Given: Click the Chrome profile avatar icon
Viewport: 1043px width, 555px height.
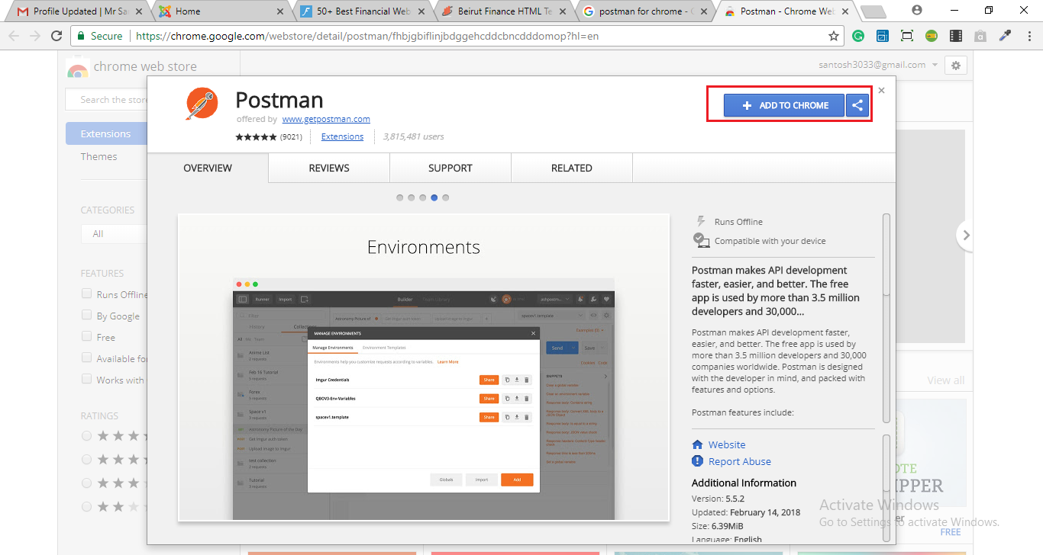Looking at the screenshot, I should [916, 10].
